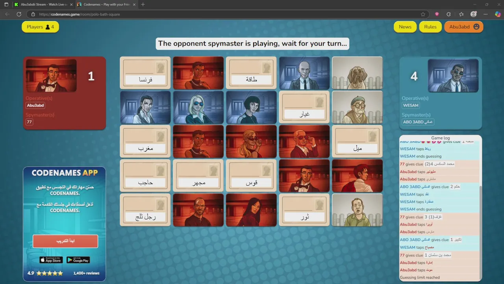Viewport: 504px width, 284px height.
Task: Select the blue bald agent card
Action: [x=304, y=73]
